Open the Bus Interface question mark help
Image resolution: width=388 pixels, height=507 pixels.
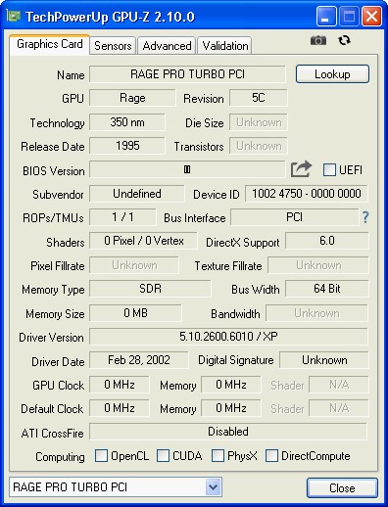click(x=365, y=217)
